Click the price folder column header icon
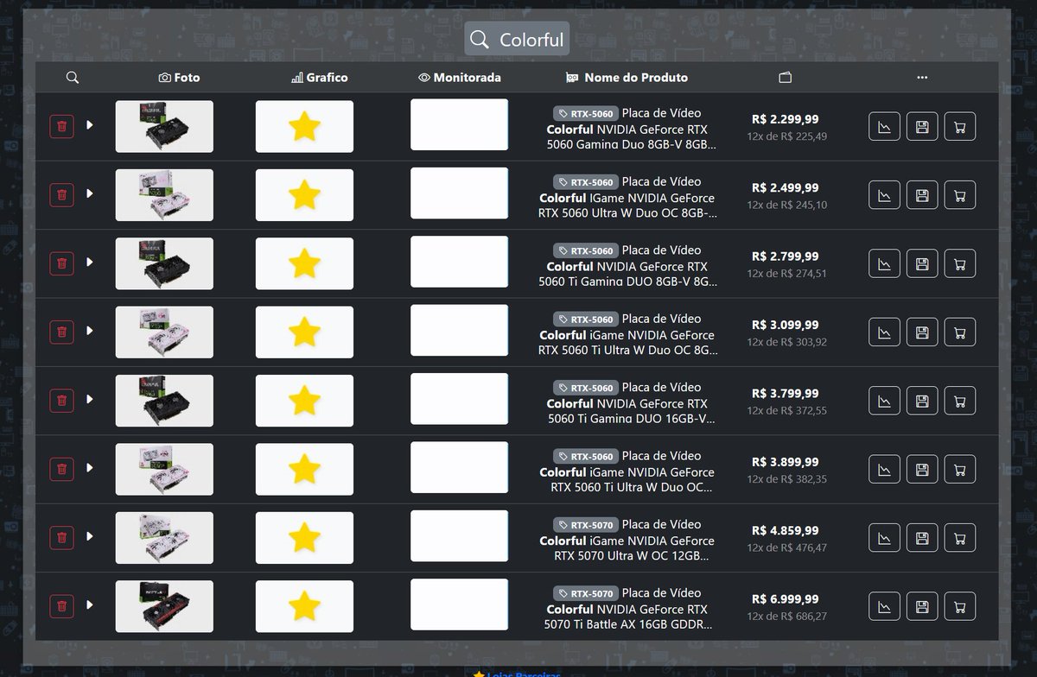The height and width of the screenshot is (677, 1037). [x=786, y=78]
